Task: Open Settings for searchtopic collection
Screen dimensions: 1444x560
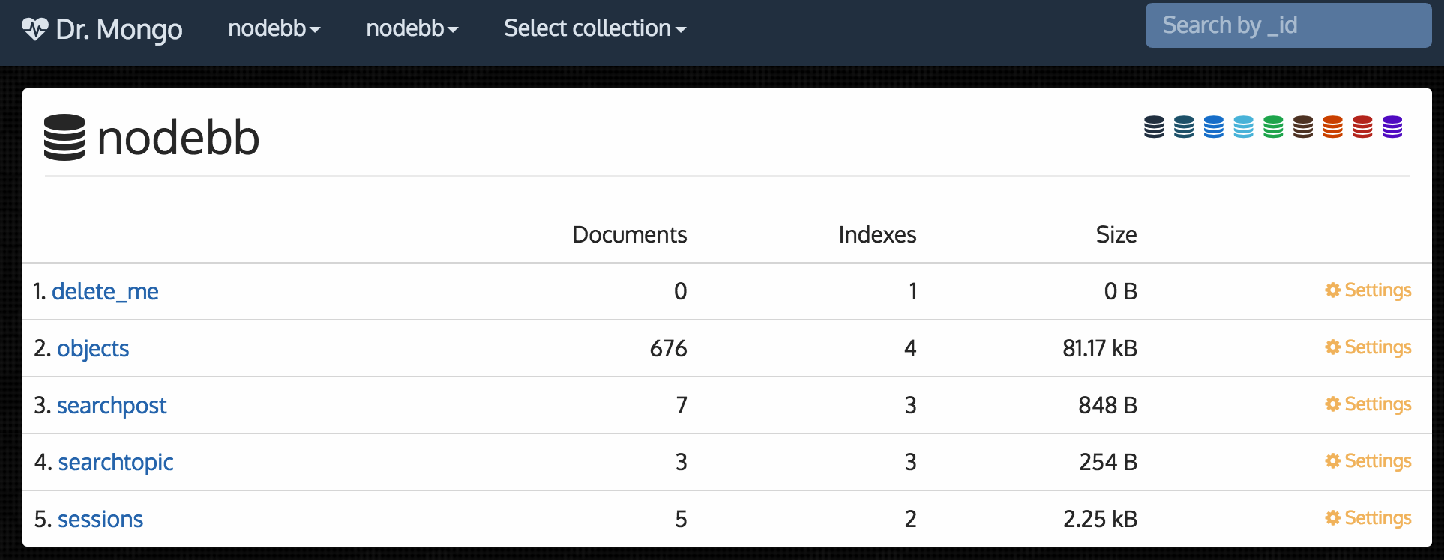Action: pos(1368,461)
